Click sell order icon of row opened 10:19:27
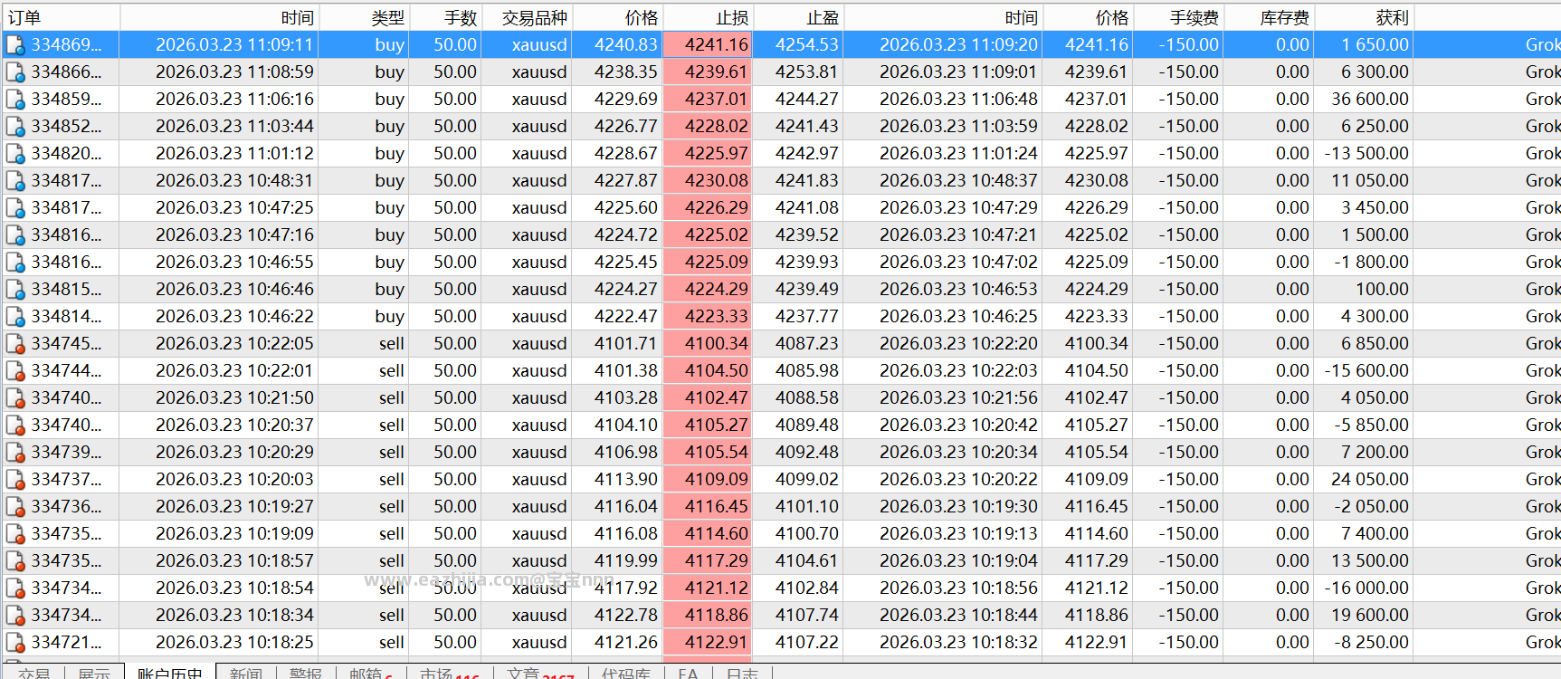Image resolution: width=1561 pixels, height=679 pixels. pyautogui.click(x=15, y=507)
